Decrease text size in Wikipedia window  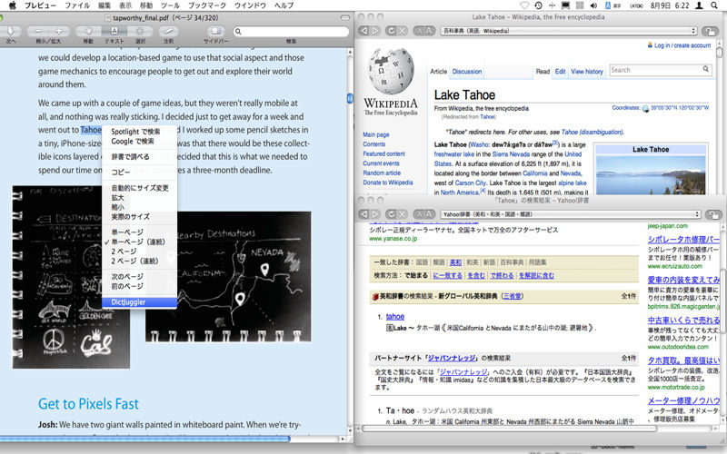point(419,31)
